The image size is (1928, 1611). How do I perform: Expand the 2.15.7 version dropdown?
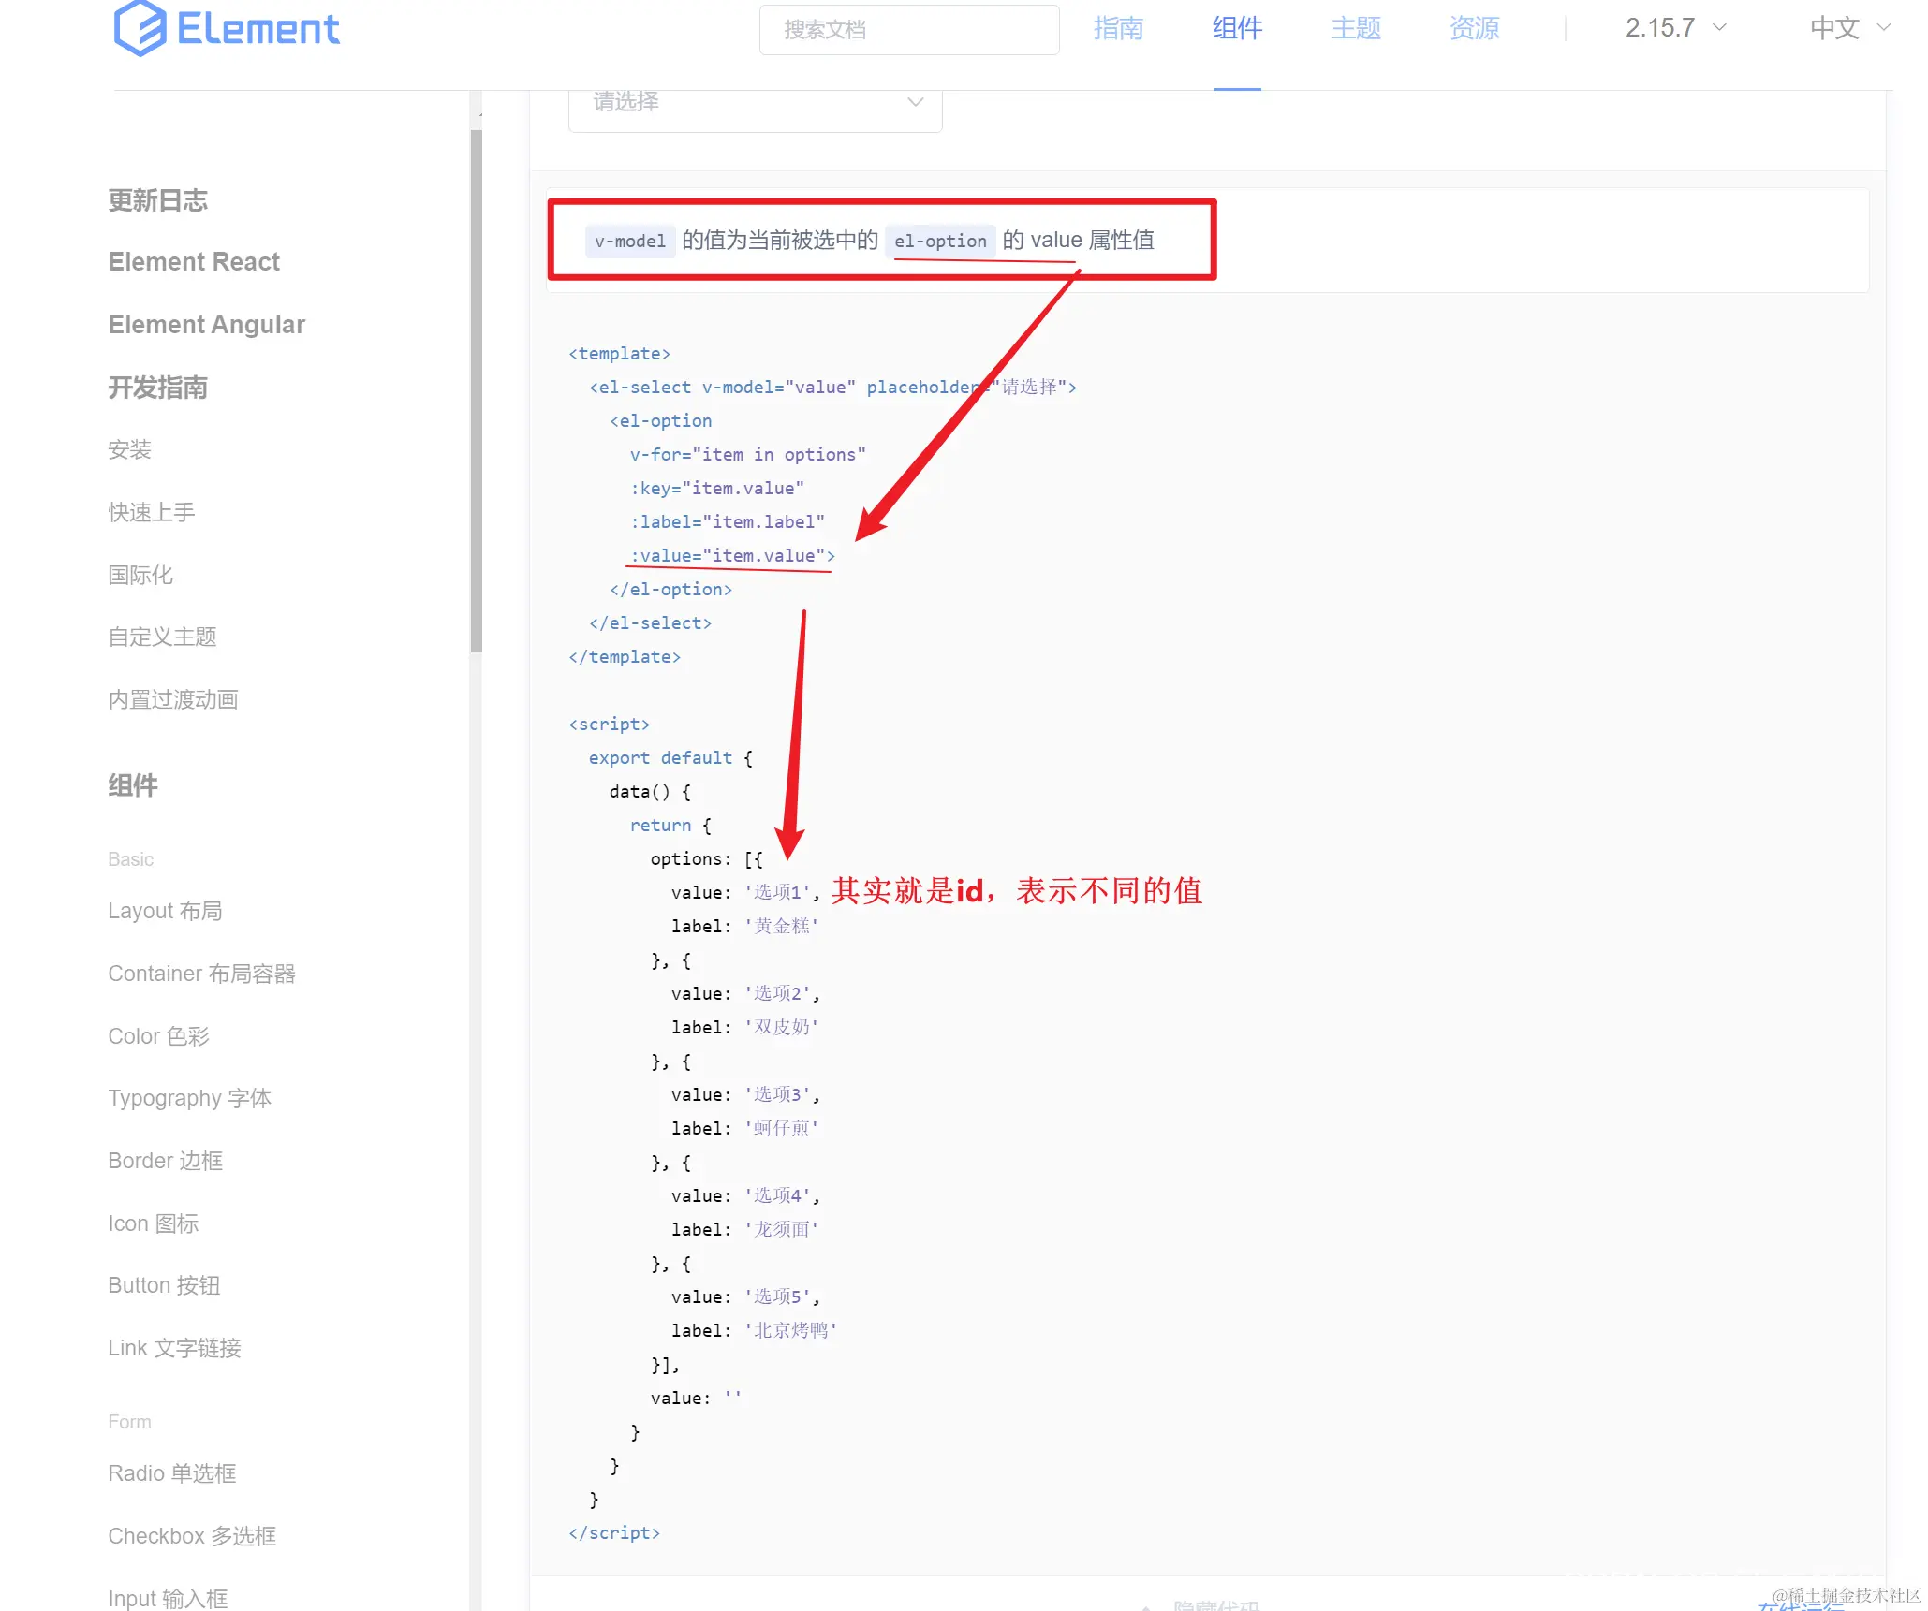(x=1675, y=28)
